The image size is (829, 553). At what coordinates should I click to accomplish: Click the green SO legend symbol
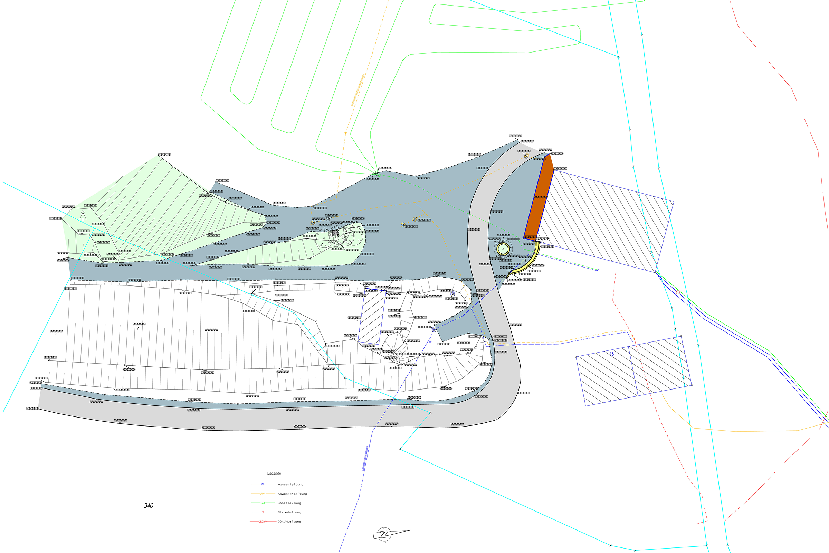(x=263, y=503)
